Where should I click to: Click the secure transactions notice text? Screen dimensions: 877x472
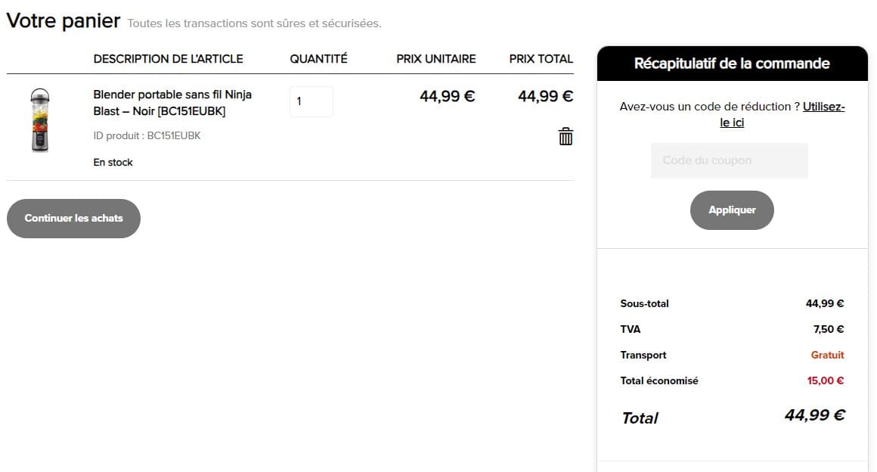click(x=254, y=23)
